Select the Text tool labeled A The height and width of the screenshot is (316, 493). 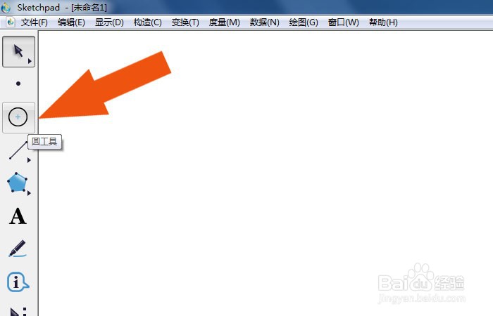point(18,216)
